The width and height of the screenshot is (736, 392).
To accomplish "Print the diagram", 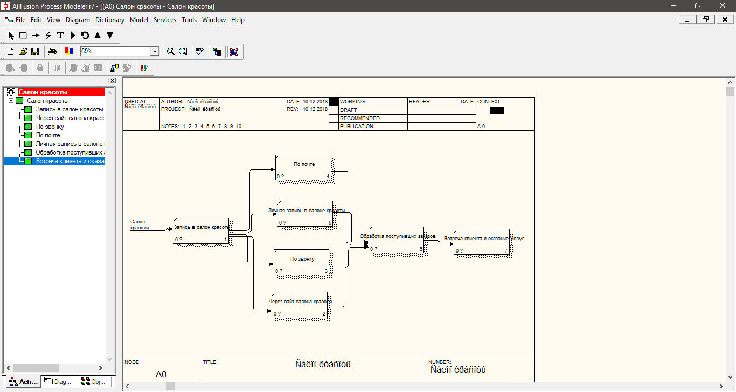I will pyautogui.click(x=52, y=52).
